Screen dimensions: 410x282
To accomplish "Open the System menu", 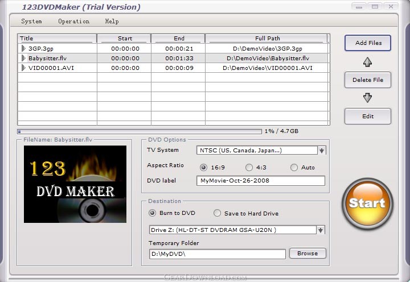I will pos(32,22).
